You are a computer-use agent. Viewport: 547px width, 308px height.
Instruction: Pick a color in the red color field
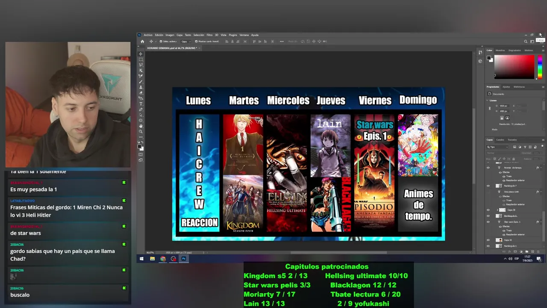click(x=514, y=67)
